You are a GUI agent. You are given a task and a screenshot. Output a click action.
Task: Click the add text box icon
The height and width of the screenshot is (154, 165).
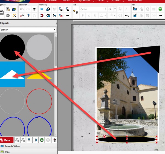pyautogui.click(x=76, y=12)
